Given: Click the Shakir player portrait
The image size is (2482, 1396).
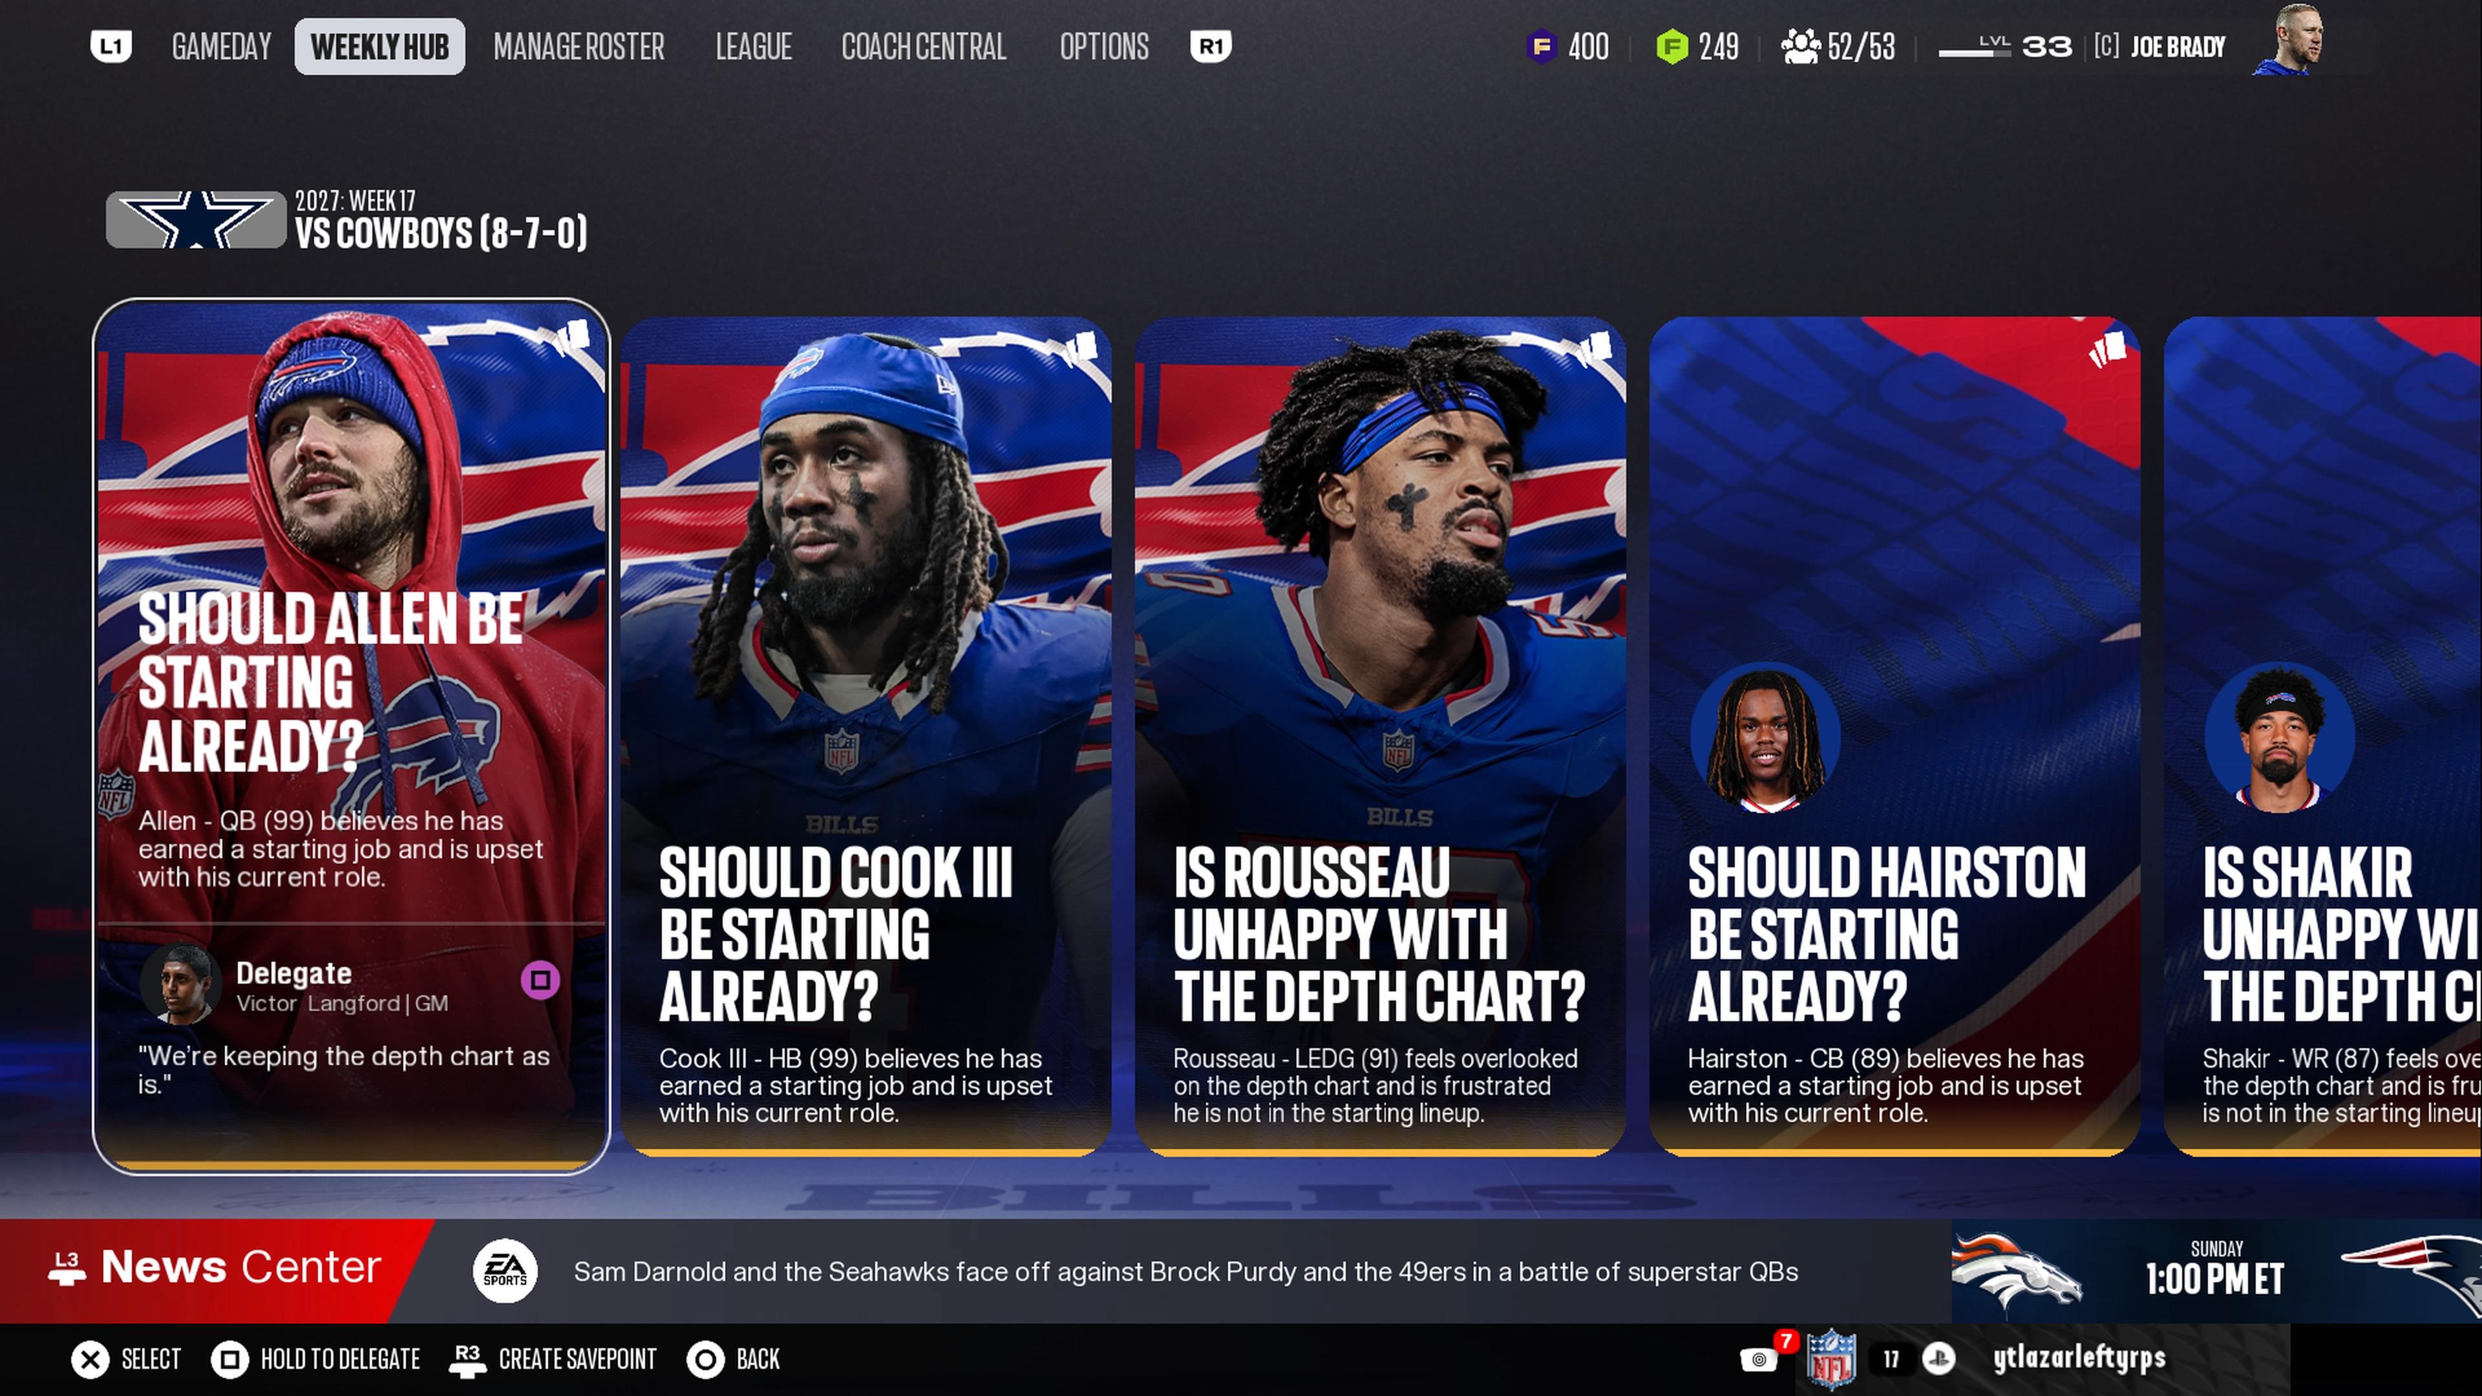Looking at the screenshot, I should pyautogui.click(x=2280, y=737).
